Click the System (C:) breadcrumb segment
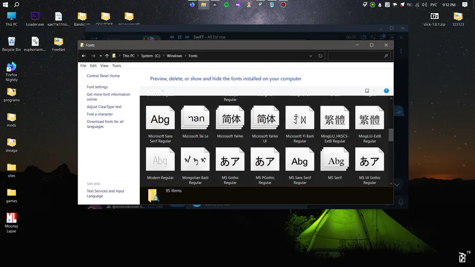 tap(150, 56)
